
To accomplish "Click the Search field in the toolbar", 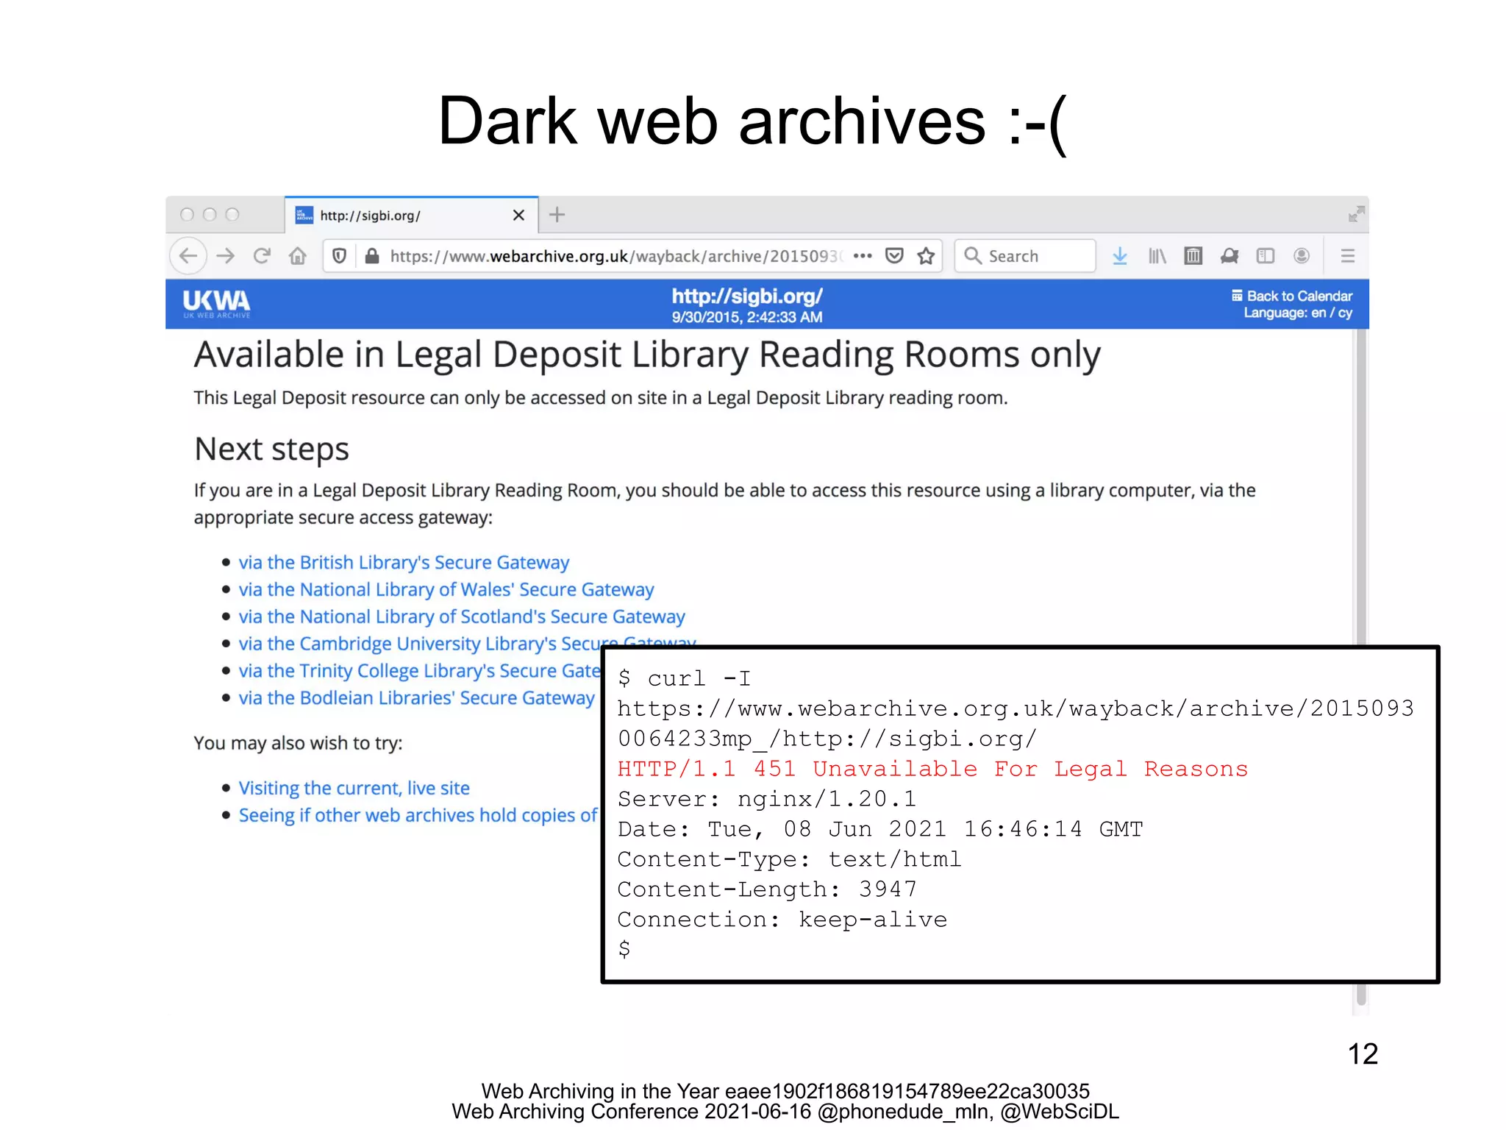I will tap(1025, 256).
